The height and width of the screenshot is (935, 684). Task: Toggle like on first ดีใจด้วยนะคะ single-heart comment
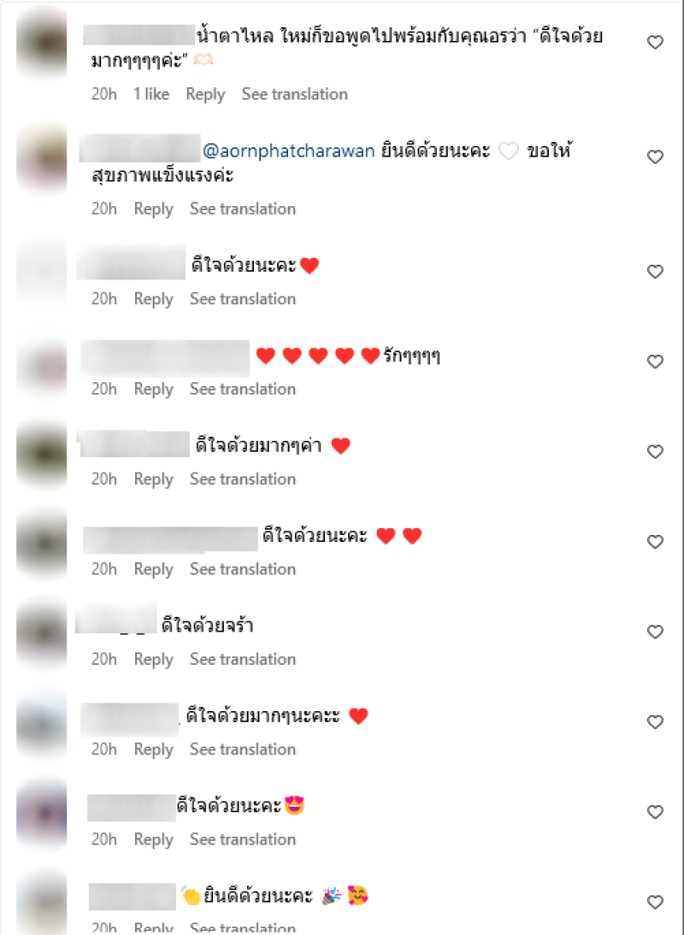(655, 271)
